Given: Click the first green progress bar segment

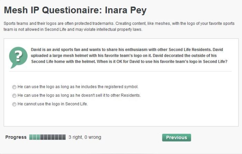Looking at the screenshot, I should [31, 137].
